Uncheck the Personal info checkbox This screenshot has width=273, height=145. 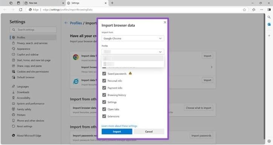tap(104, 81)
